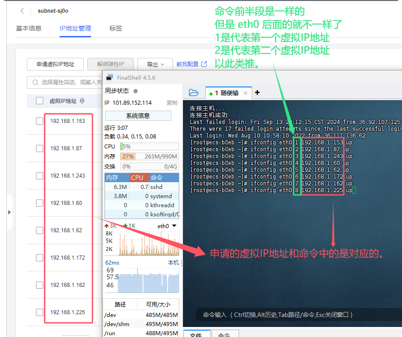Click the external link icon after 教我配置

click(204, 64)
